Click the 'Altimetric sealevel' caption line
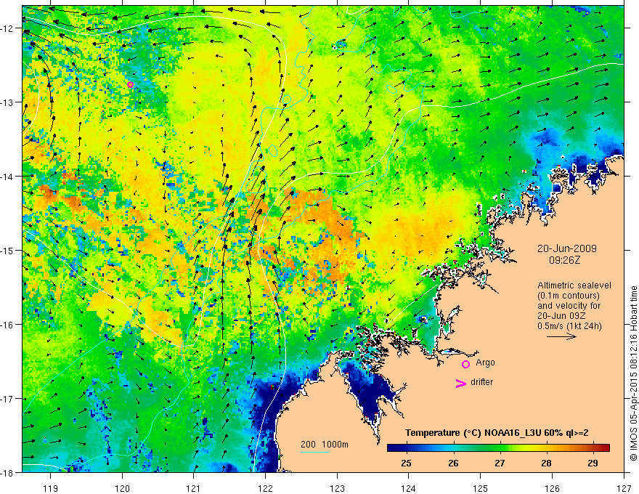 click(x=574, y=286)
